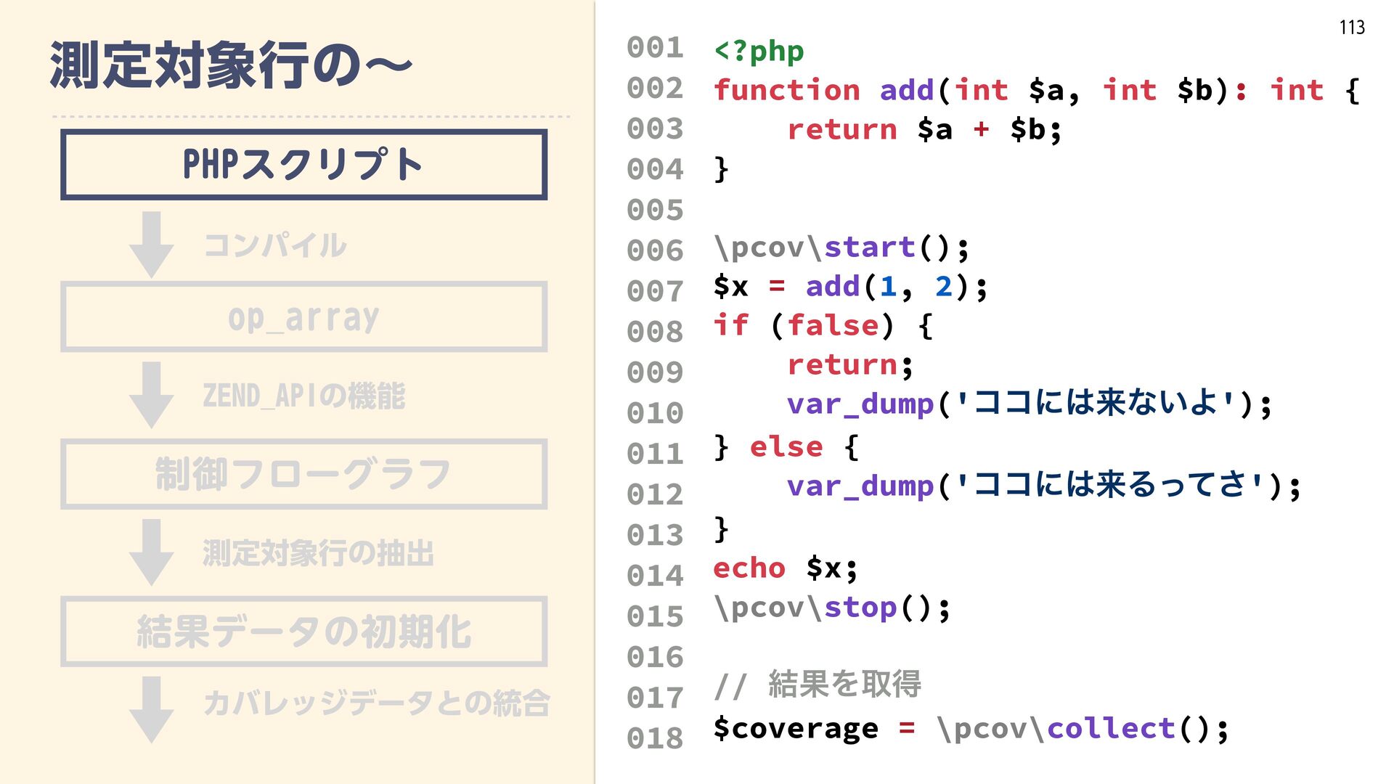Click the collect call on last line
Image resolution: width=1394 pixels, height=784 pixels.
tap(1111, 728)
